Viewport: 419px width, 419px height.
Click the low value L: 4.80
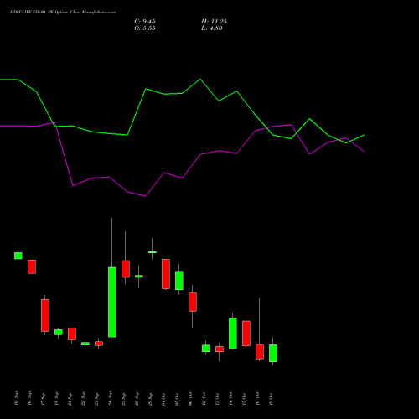pos(212,28)
